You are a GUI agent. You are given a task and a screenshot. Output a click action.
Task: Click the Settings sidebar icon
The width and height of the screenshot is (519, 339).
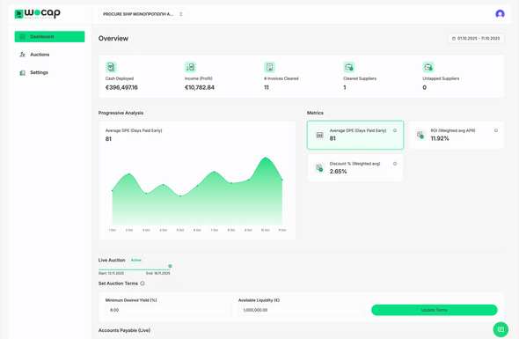(x=23, y=72)
